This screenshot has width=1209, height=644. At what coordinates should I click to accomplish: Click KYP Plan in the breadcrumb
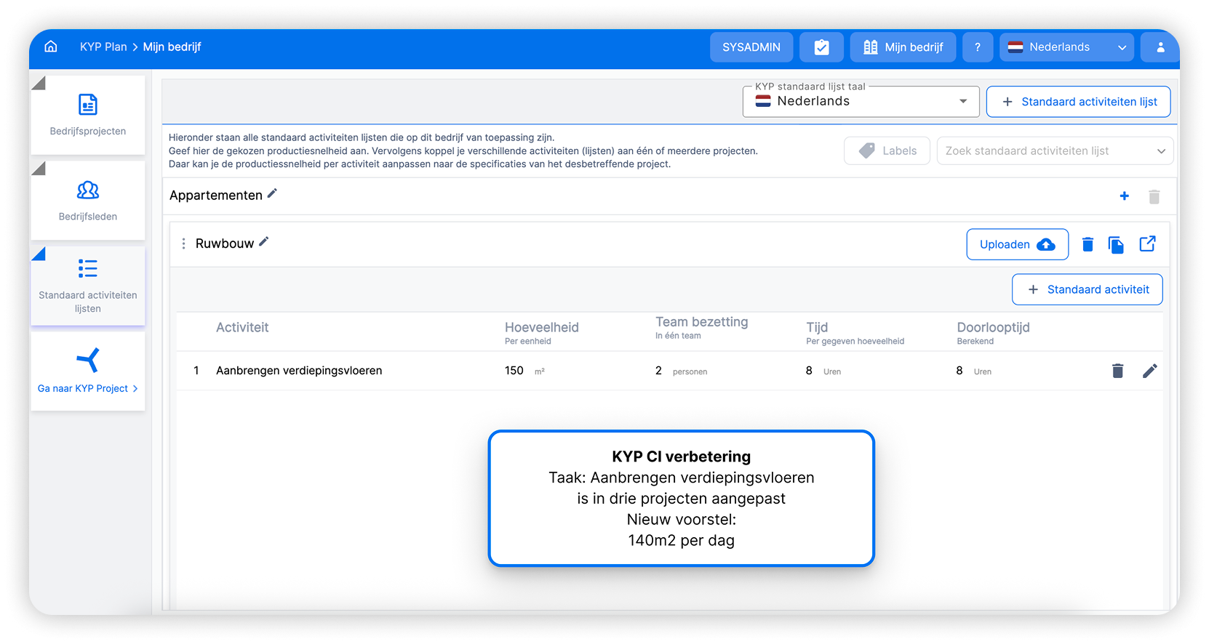coord(103,47)
